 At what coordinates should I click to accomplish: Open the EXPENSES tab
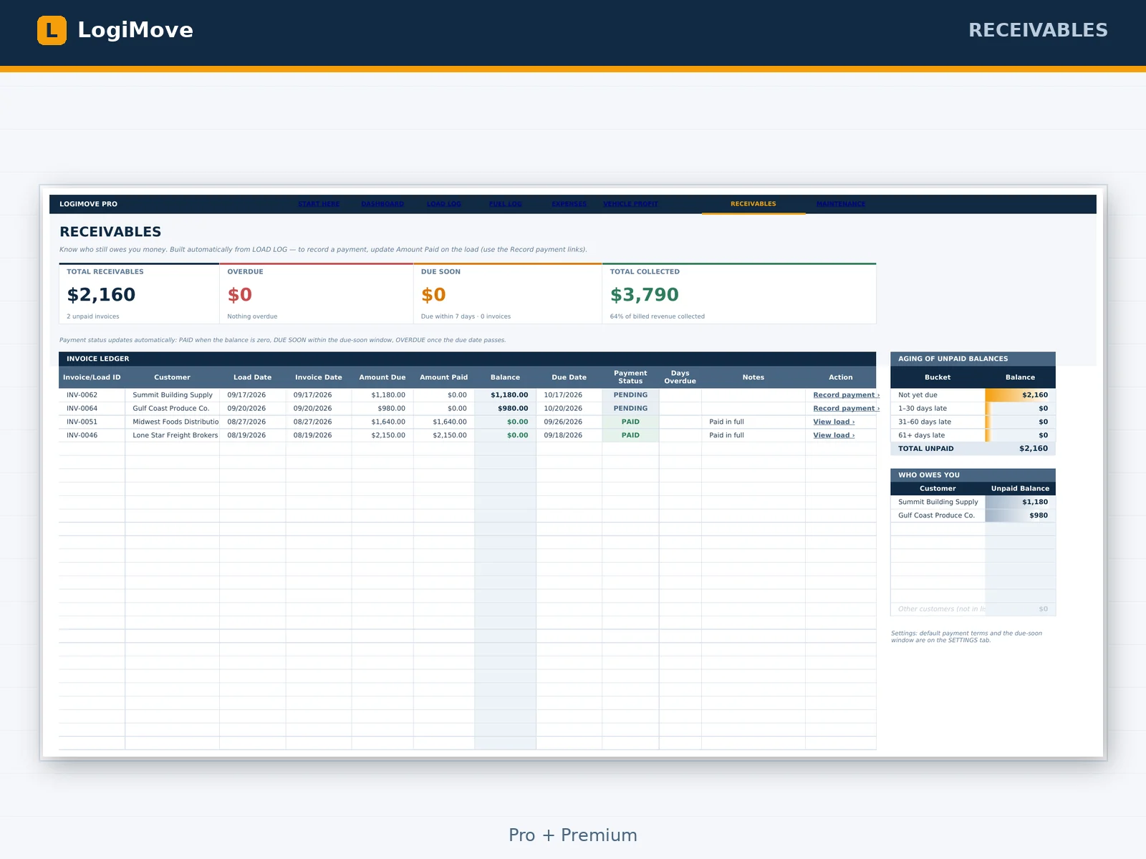[569, 204]
